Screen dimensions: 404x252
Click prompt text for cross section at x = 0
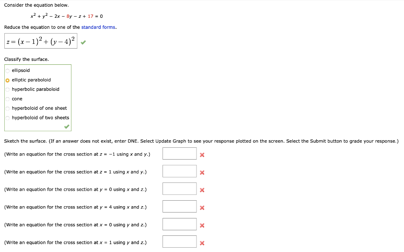click(x=75, y=225)
